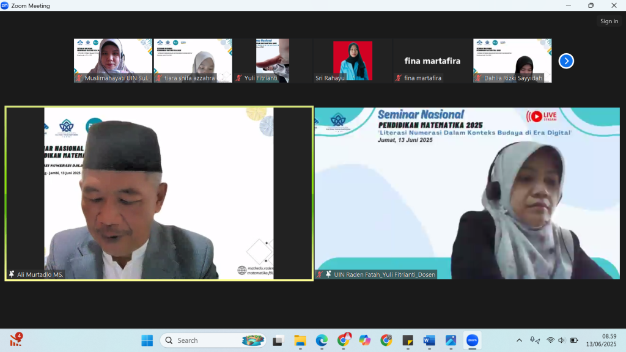Open Task View from the taskbar
626x352 pixels.
pos(278,340)
